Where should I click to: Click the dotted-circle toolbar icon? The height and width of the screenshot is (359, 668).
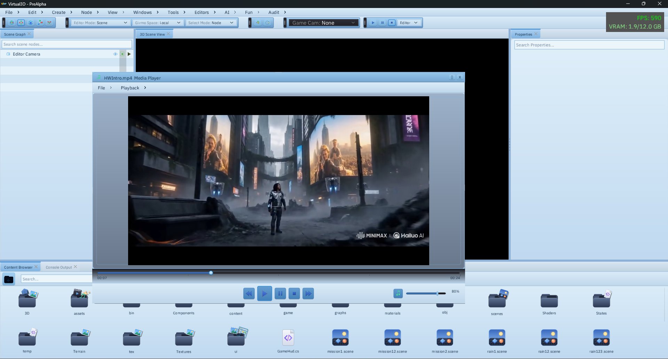pyautogui.click(x=267, y=23)
